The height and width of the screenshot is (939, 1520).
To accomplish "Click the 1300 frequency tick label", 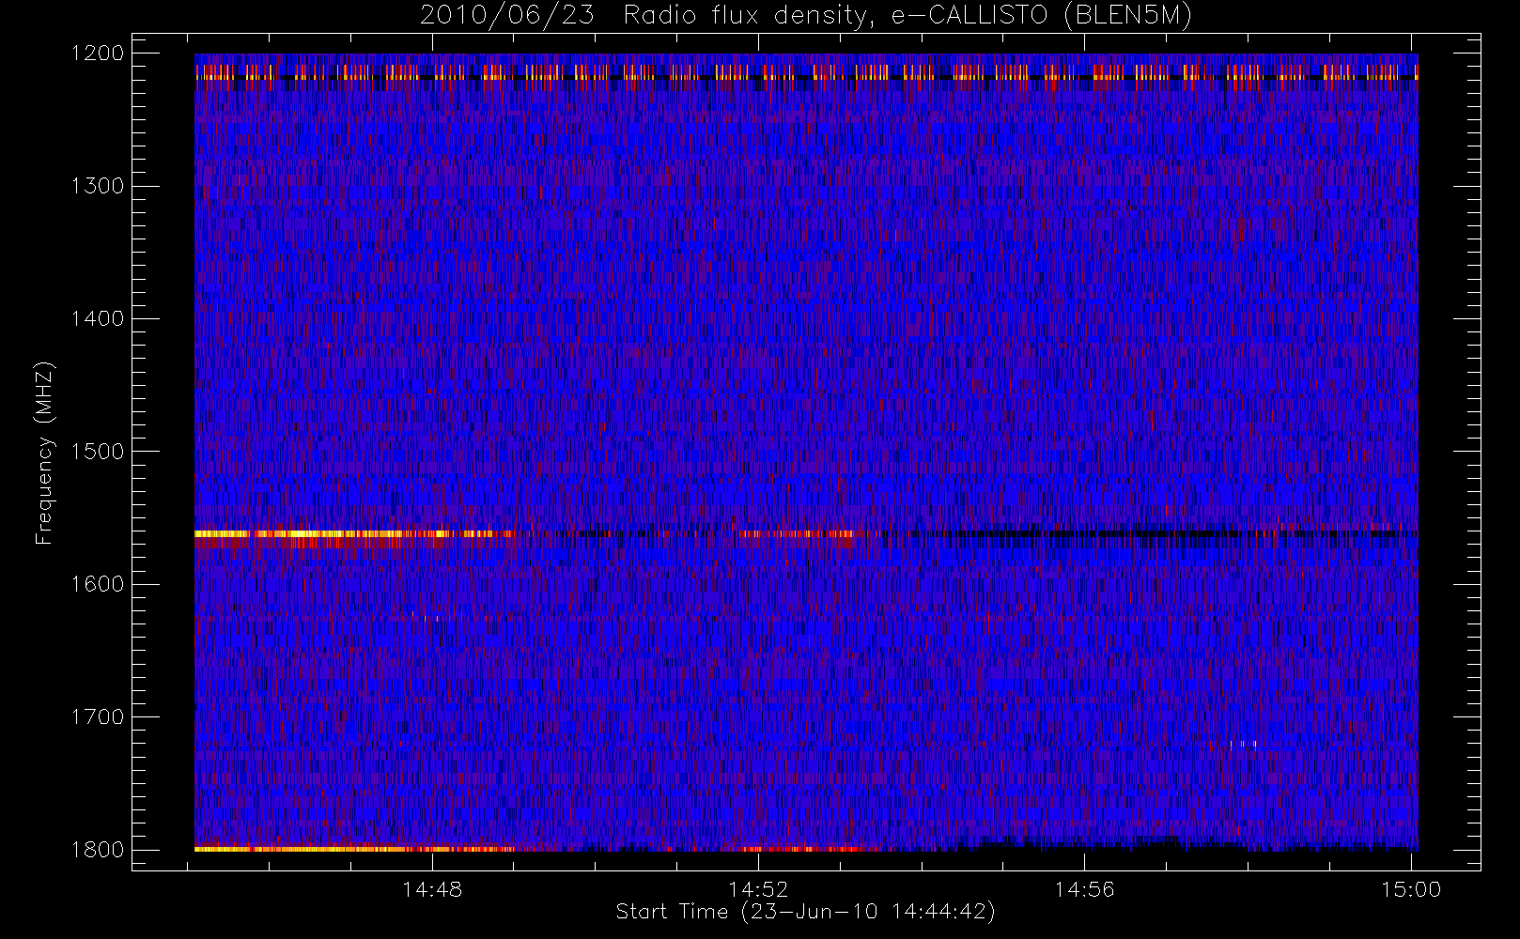I will point(98,186).
